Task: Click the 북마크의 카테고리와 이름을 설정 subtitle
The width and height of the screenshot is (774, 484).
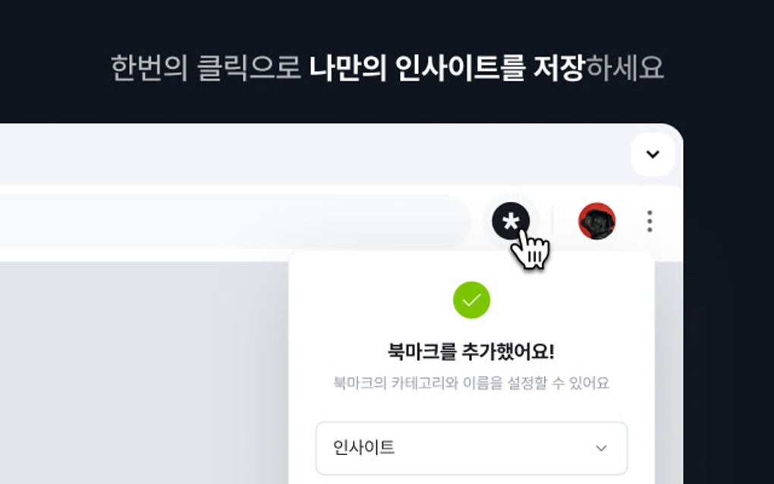Action: [x=471, y=383]
